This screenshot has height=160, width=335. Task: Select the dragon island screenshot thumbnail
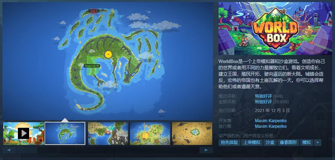click(x=65, y=133)
